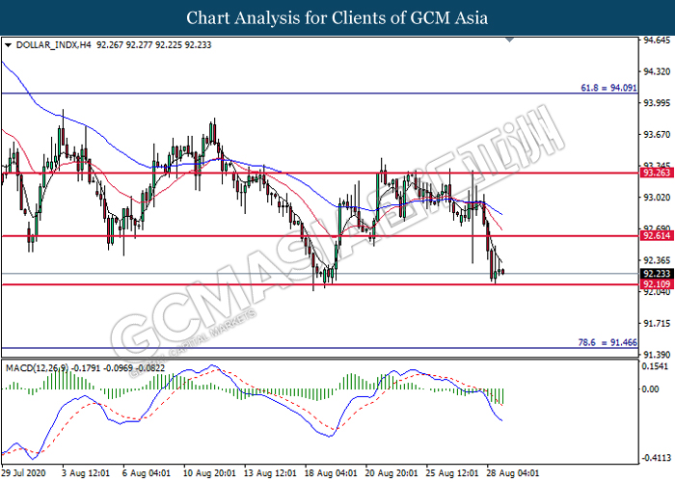
Task: Click the DOLLAR_INDX,H4 symbol label
Action: [53, 45]
